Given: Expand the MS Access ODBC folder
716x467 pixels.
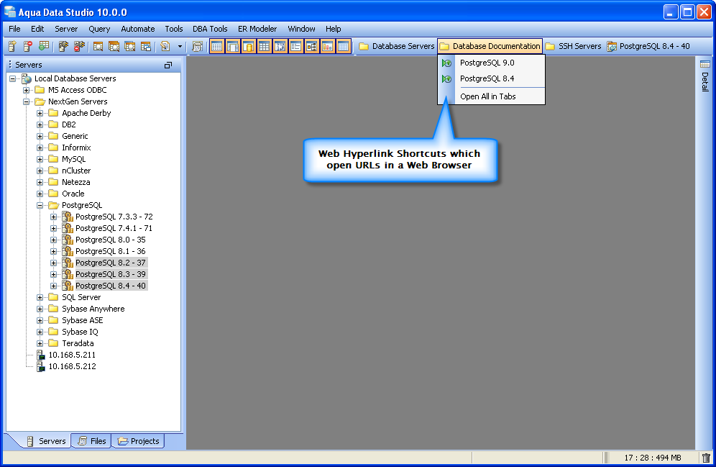Looking at the screenshot, I should (27, 90).
